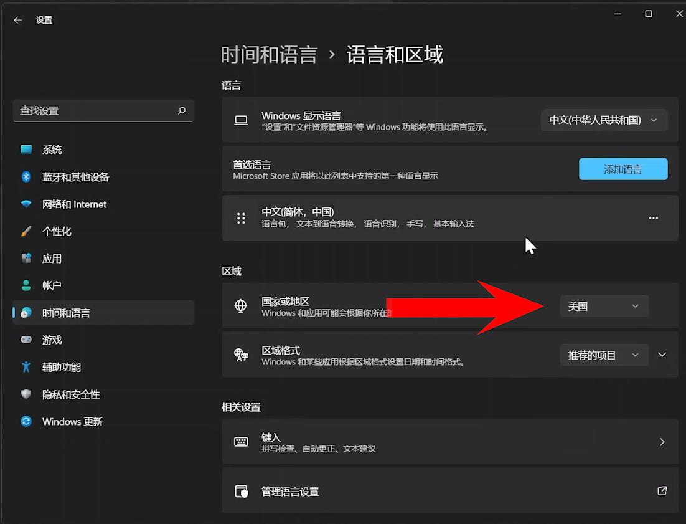Open the Windows 显示语言 dropdown
The image size is (686, 524).
tap(603, 121)
